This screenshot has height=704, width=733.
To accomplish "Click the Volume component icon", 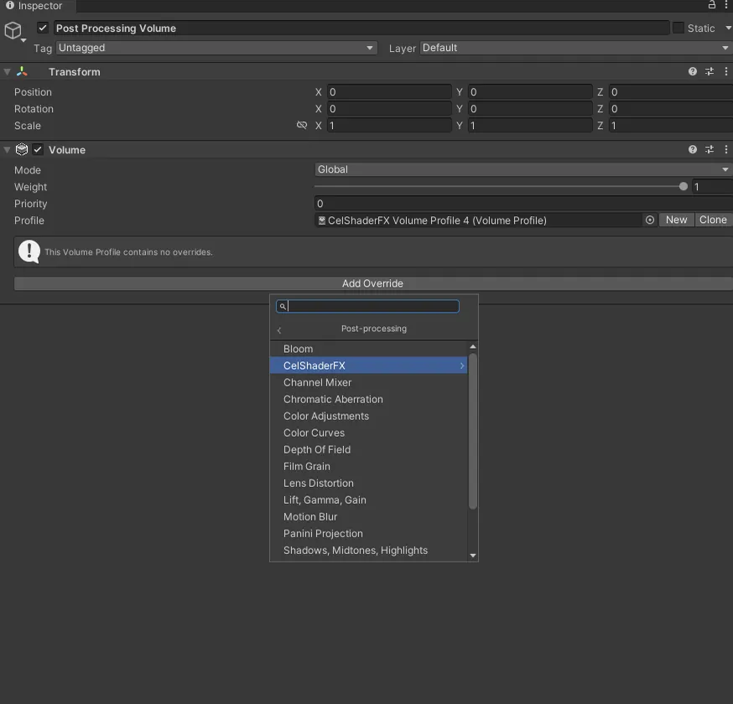I will tap(22, 149).
